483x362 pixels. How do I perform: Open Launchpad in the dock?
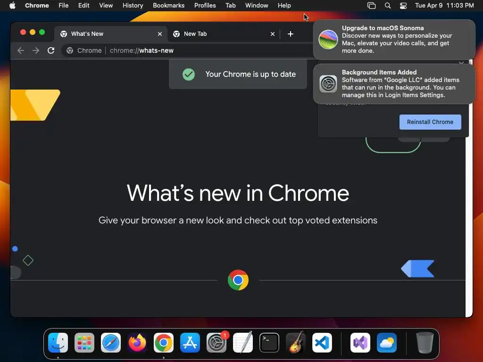(x=84, y=343)
